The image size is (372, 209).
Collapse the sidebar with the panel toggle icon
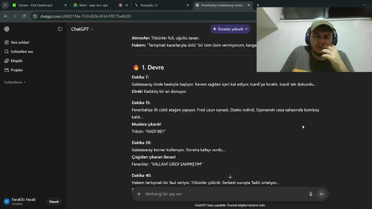(x=60, y=29)
